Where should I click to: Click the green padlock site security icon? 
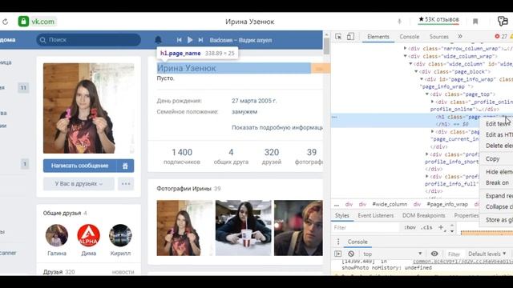(23, 22)
